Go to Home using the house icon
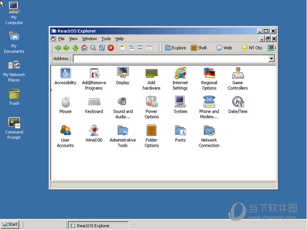The height and width of the screenshot is (230, 307). 84,48
